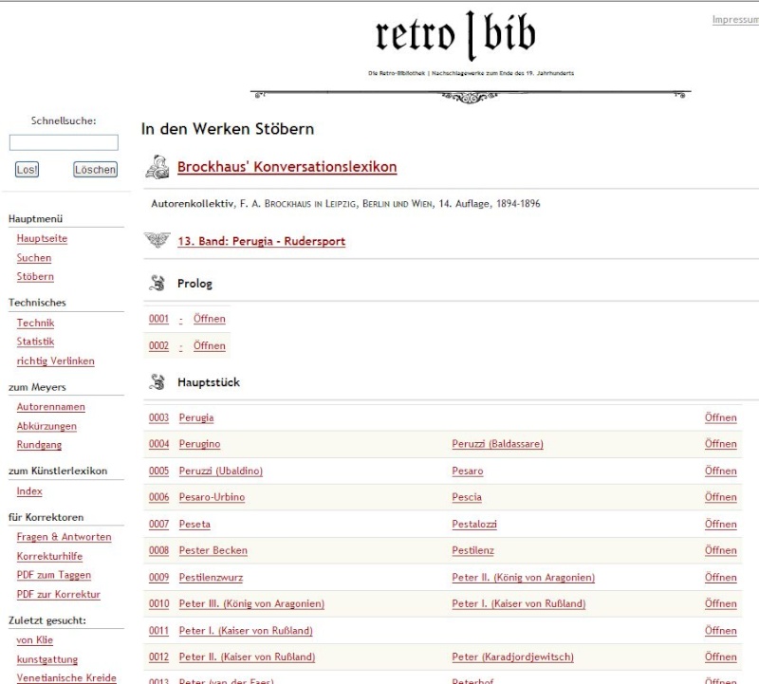759x684 pixels.
Task: Click the ornament icon beside 13. Band
Action: 157,240
